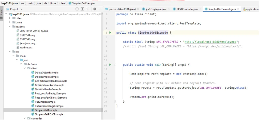Select class GetPOJOWithHeaderExample

click(x=51, y=81)
